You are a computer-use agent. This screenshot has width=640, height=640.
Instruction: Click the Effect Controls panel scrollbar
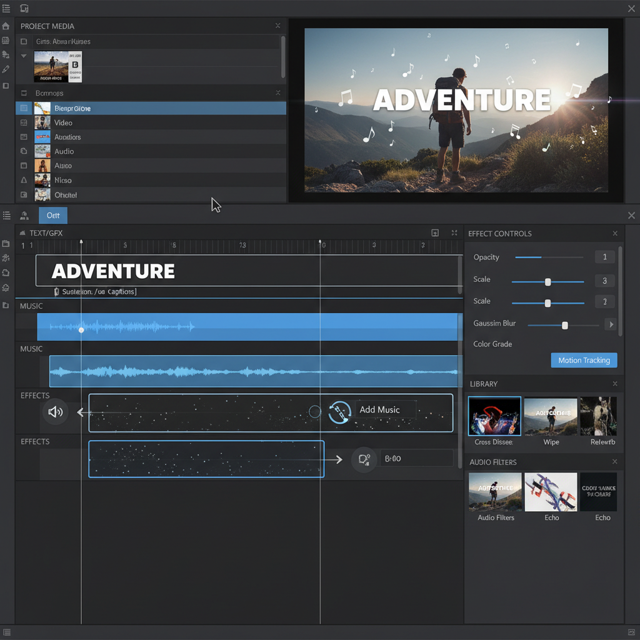click(x=621, y=291)
